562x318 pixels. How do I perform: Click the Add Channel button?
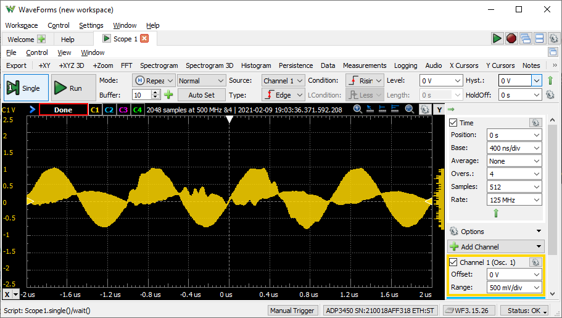(x=496, y=246)
